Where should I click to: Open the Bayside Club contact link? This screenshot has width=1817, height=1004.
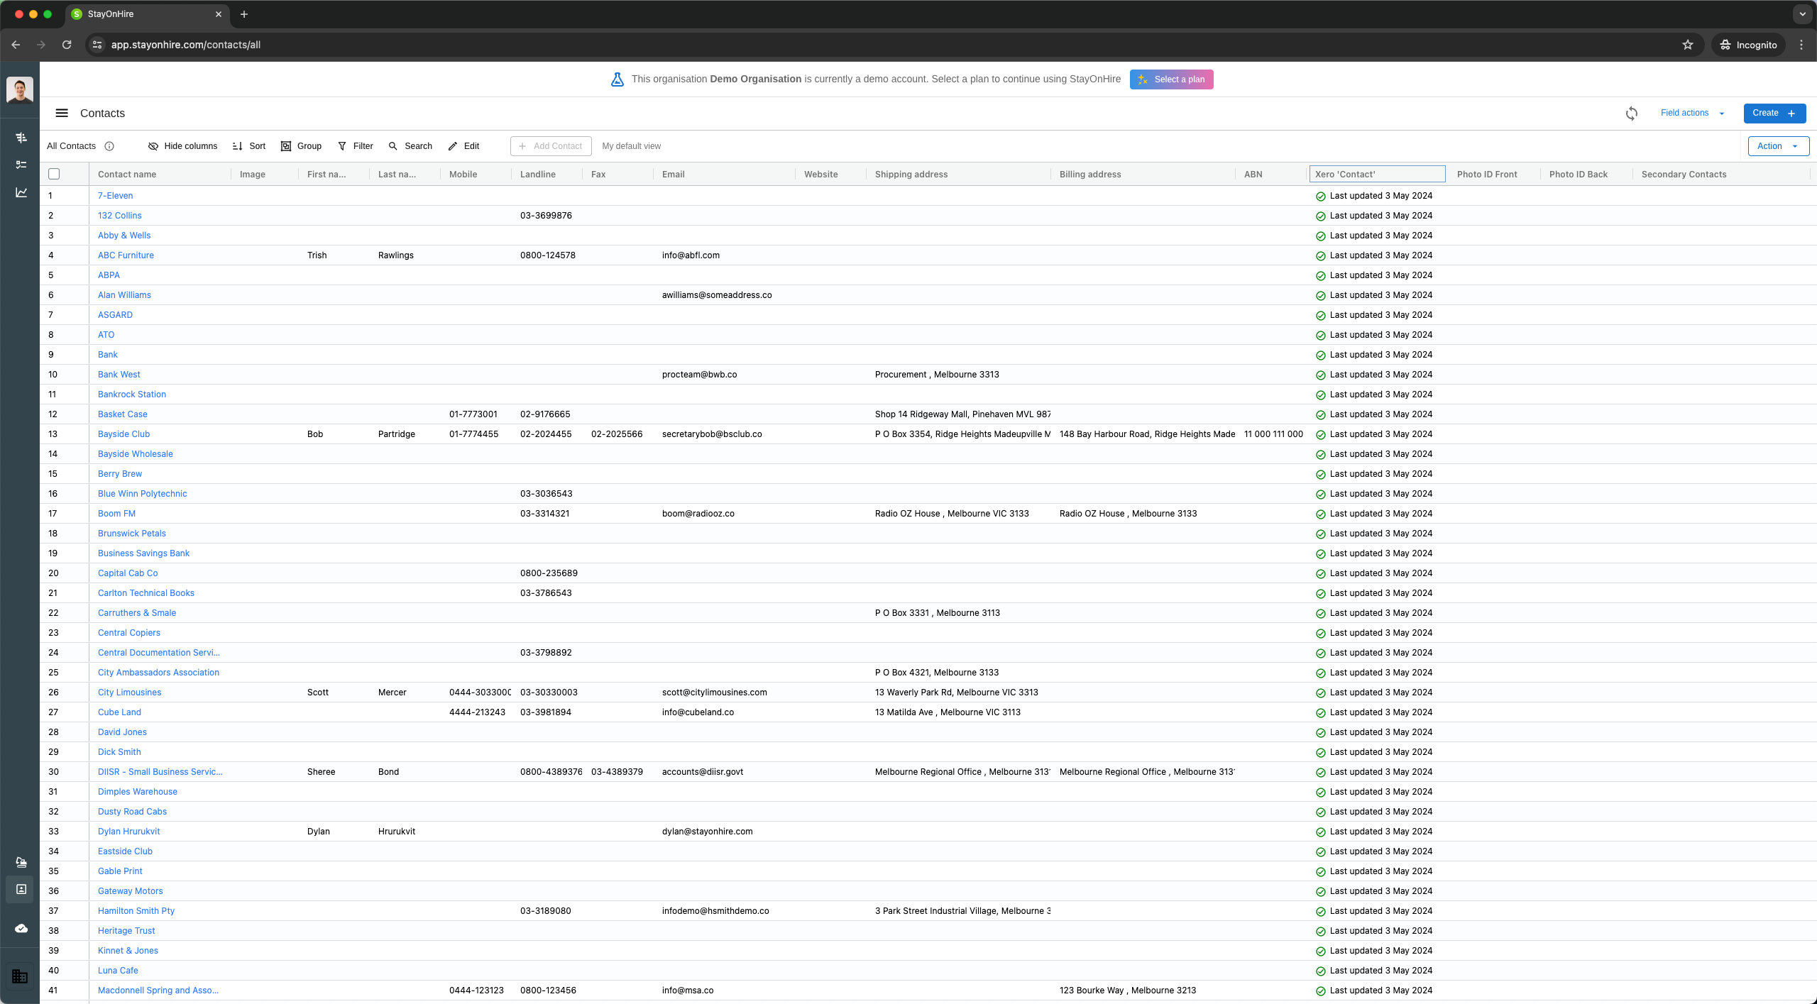[123, 434]
